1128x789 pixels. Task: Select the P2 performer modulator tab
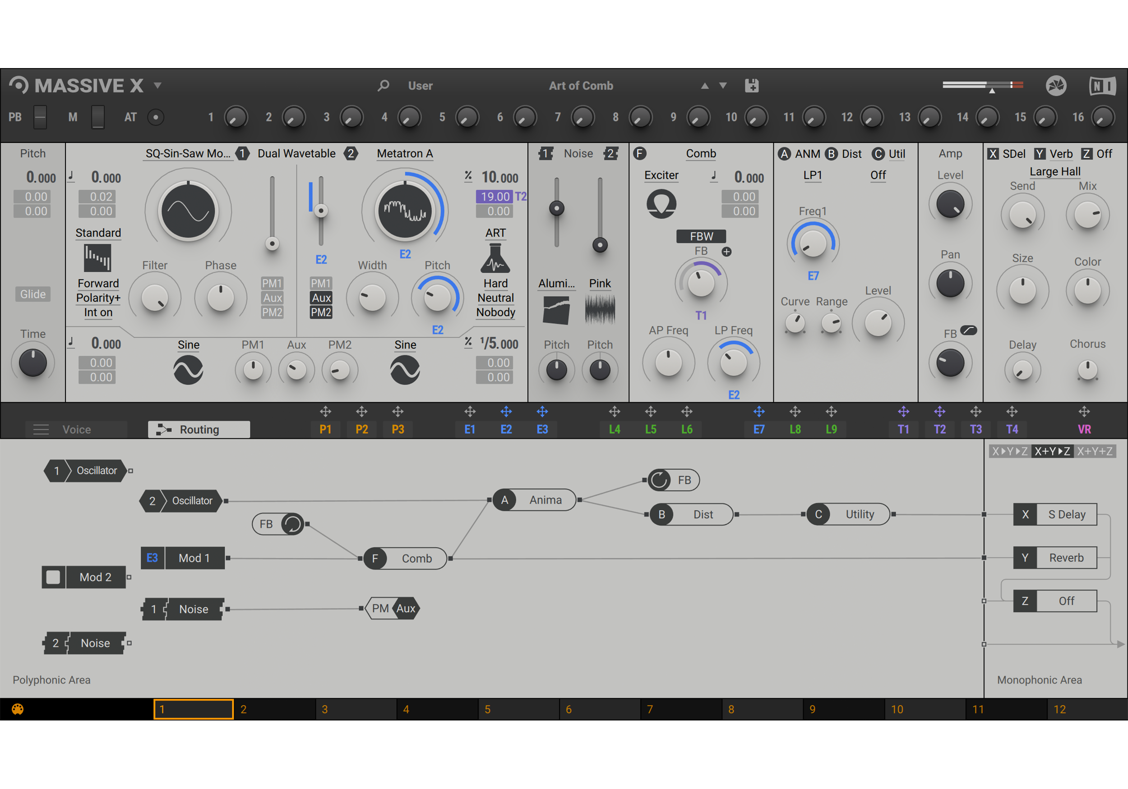click(361, 430)
